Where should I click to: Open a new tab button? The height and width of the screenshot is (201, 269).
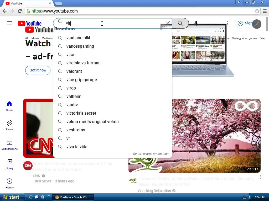59,3
